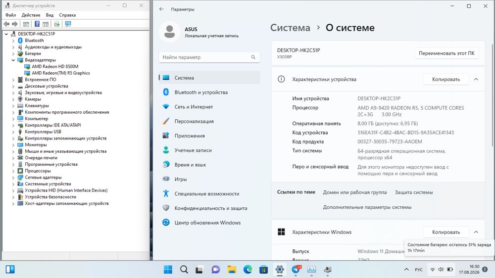The width and height of the screenshot is (495, 278).
Task: Select Аудиовходы и аудиовыходы row
Action: click(53, 47)
